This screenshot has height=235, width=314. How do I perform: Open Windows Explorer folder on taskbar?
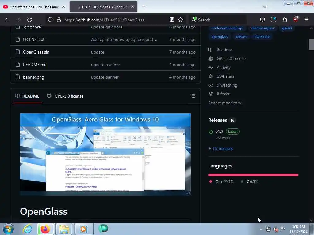pyautogui.click(x=64, y=229)
